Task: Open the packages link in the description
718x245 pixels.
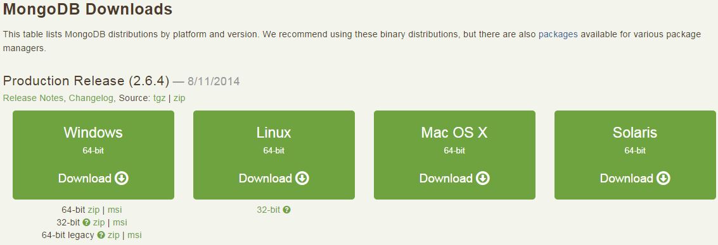Action: pos(558,34)
